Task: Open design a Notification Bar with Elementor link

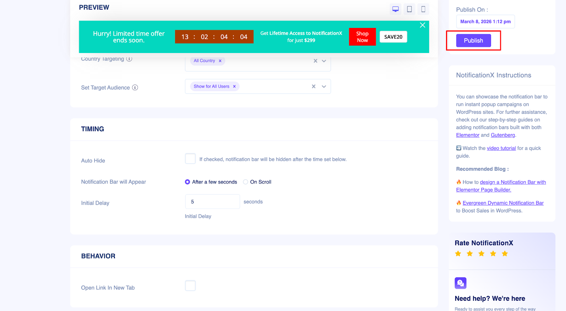Action: pos(501,186)
